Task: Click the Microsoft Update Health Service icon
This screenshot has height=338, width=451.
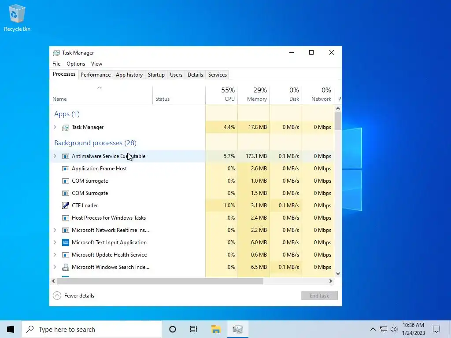Action: 66,255
